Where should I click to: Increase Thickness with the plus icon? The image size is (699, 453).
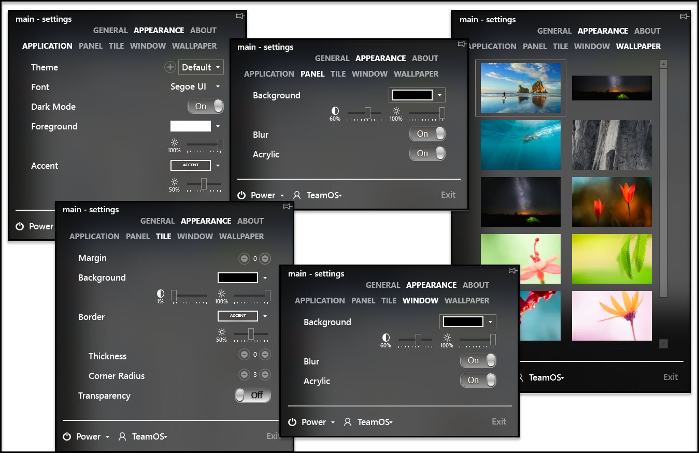tap(265, 355)
